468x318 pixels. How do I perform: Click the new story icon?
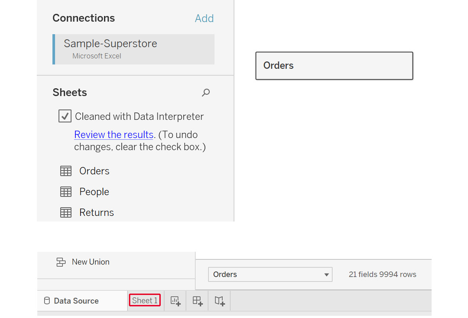219,301
